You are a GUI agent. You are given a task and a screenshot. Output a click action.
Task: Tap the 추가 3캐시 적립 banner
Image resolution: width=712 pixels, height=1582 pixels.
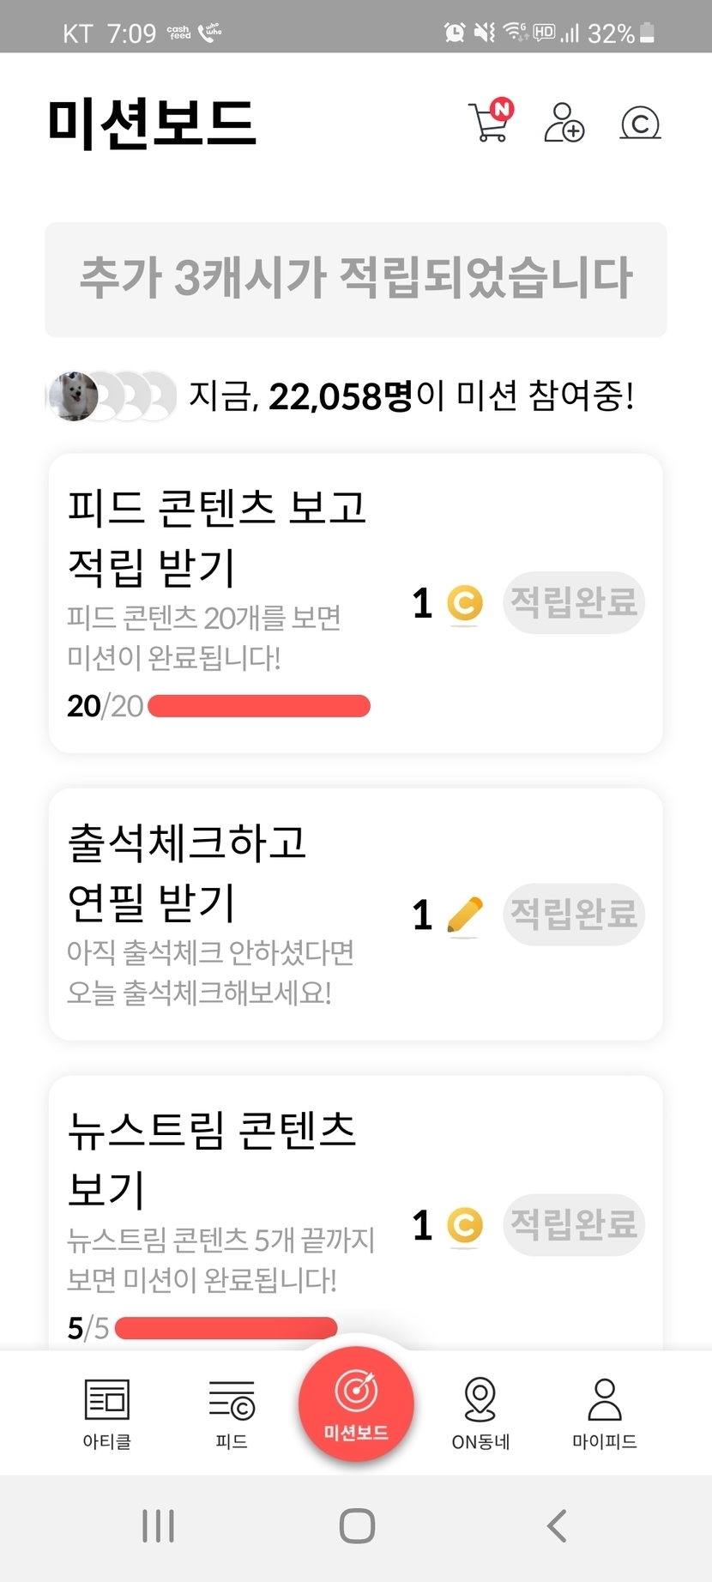(x=356, y=280)
